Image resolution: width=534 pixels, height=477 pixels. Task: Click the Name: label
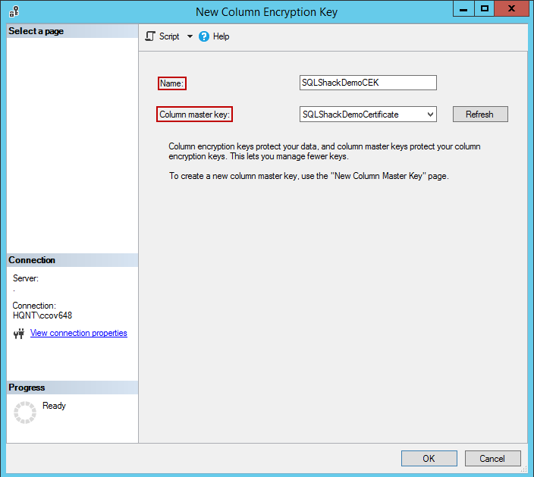click(x=172, y=83)
